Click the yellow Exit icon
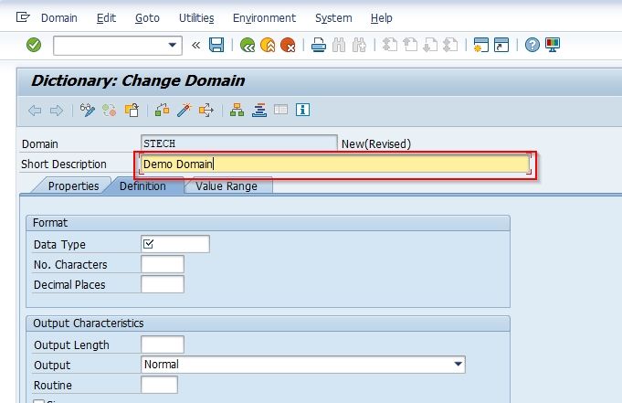Image resolution: width=622 pixels, height=403 pixels. (x=268, y=45)
